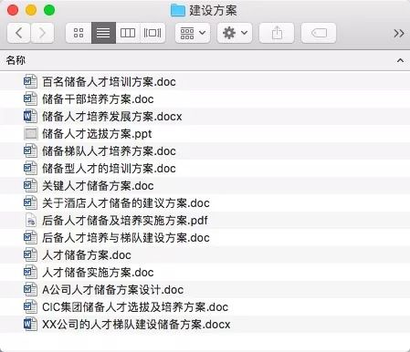Screen dimensions: 410x352
Task: Close the Finder window with red button
Action: coord(13,10)
